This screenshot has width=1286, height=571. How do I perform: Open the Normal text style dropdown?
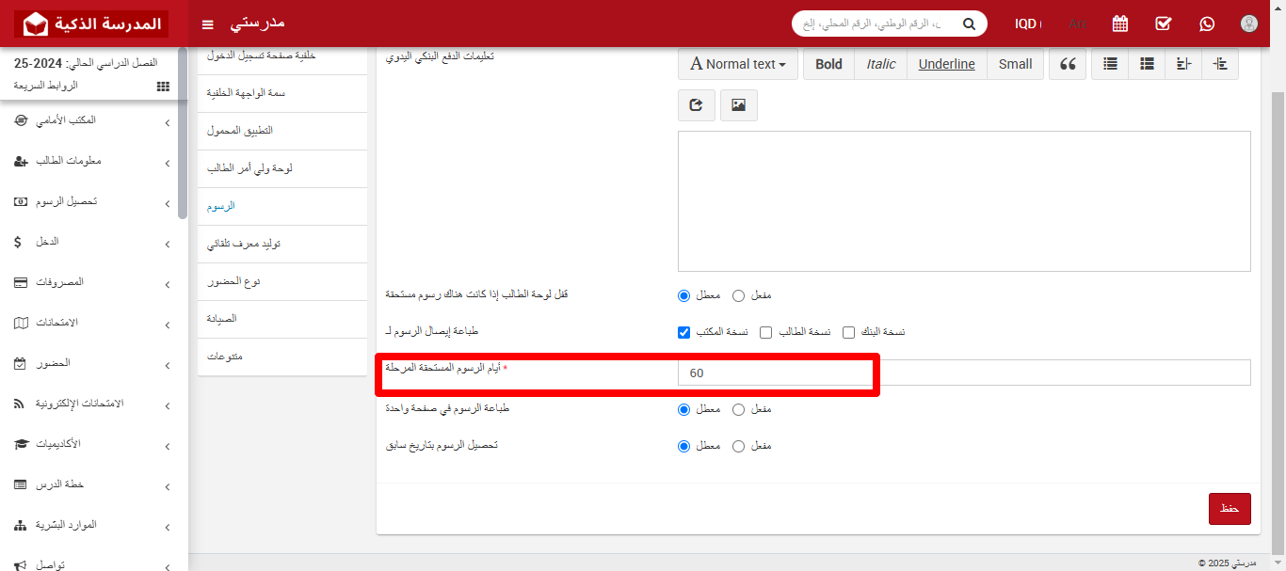[738, 64]
